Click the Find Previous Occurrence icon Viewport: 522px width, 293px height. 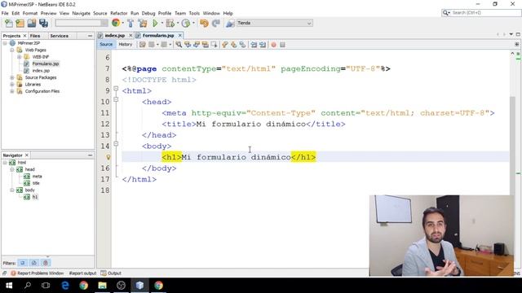click(x=188, y=45)
